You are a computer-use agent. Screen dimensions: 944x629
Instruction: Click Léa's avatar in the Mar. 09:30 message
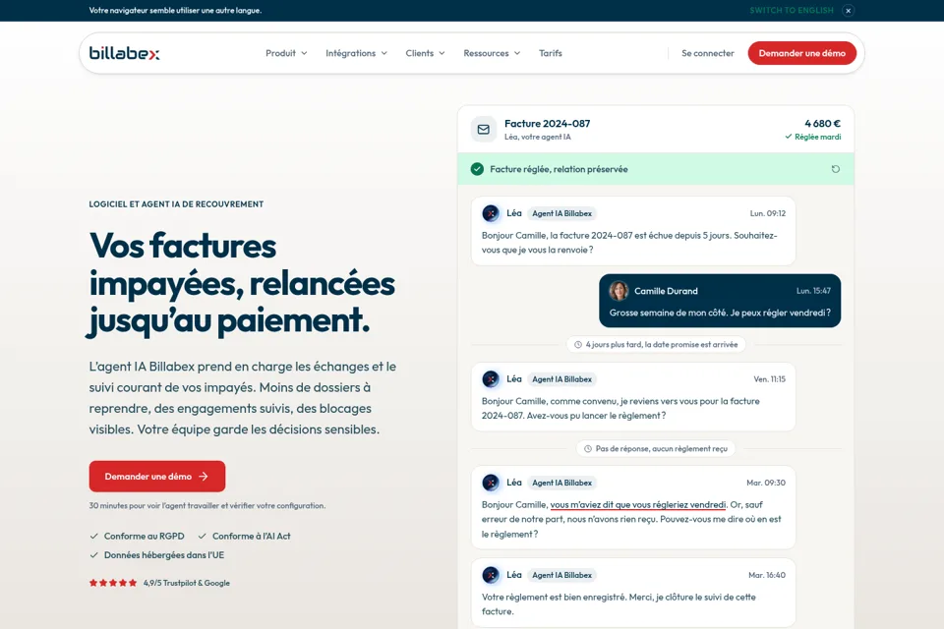coord(491,483)
